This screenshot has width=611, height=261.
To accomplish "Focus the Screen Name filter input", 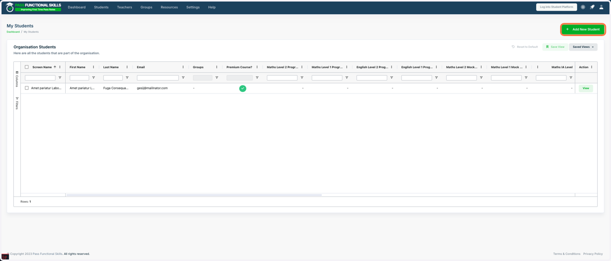I will pyautogui.click(x=40, y=78).
